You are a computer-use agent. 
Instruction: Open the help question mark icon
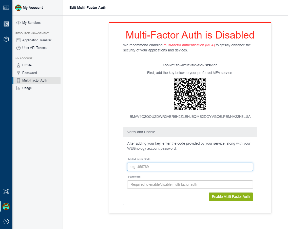(6, 221)
